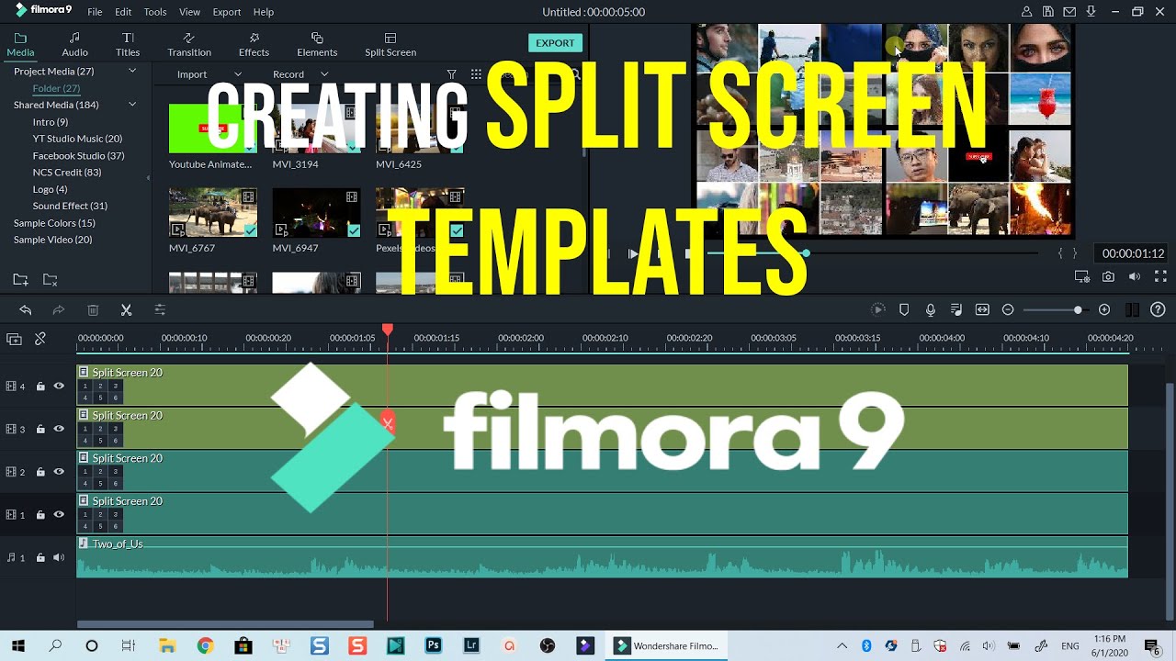Collapse the Shared Media tree

click(132, 105)
